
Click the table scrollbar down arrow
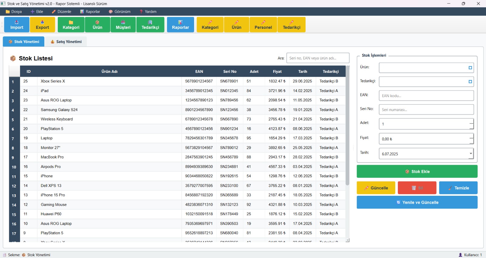point(347,240)
